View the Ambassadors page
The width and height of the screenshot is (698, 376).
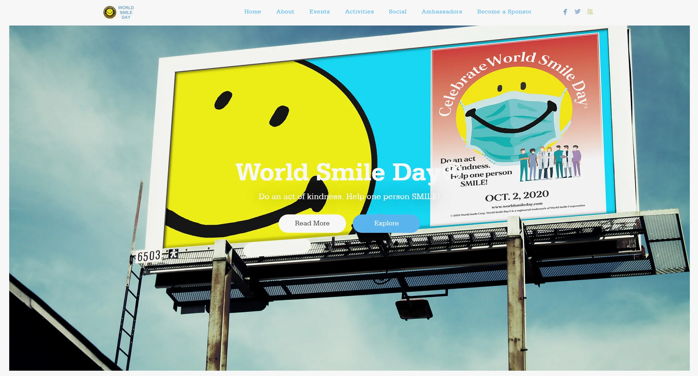(442, 12)
